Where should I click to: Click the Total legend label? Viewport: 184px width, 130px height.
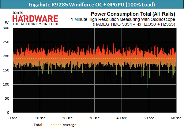tap(38, 125)
